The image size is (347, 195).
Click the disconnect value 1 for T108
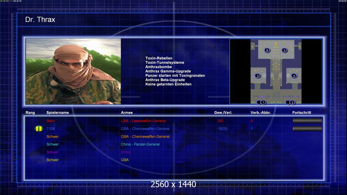click(252, 128)
